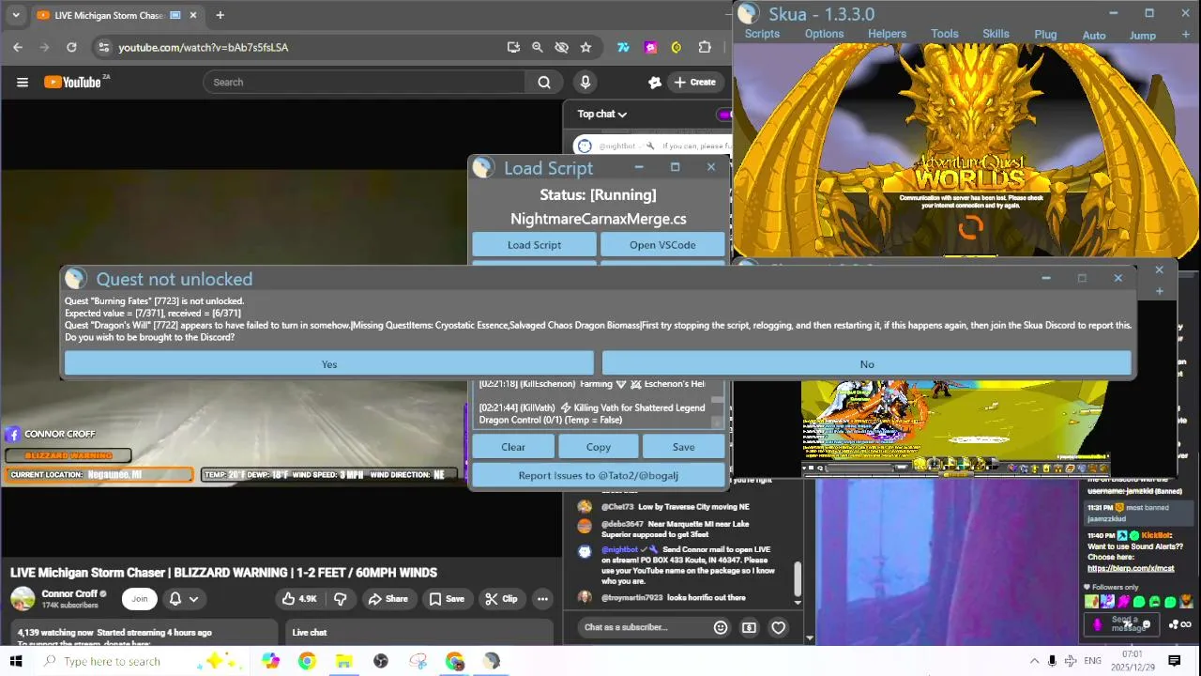Open the Skills menu in Skua

[x=996, y=34]
